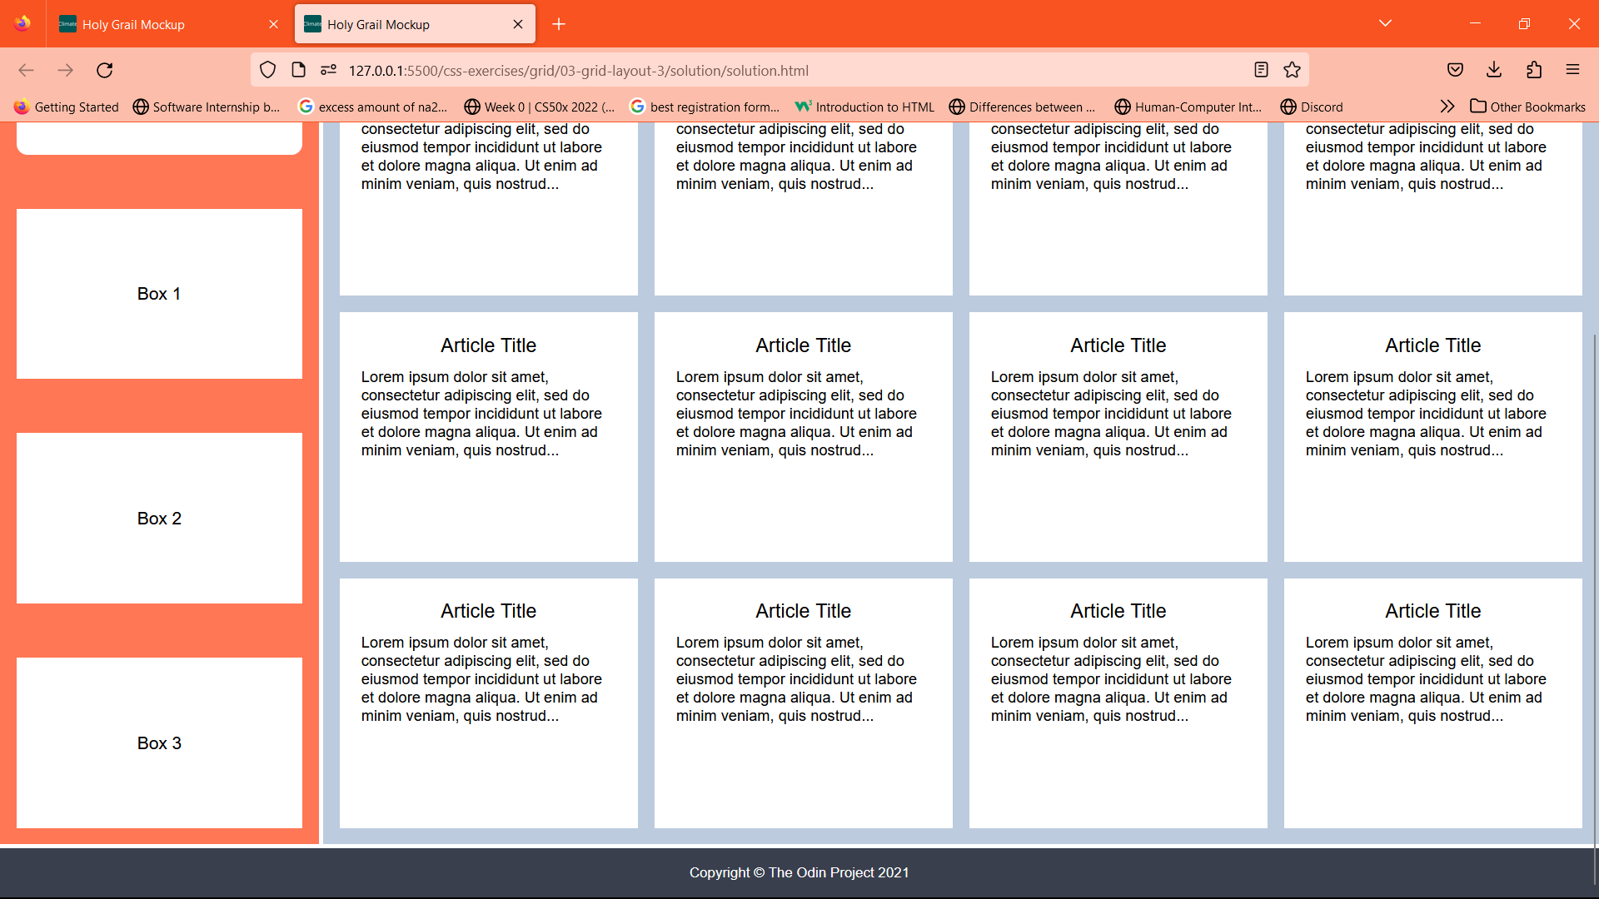The image size is (1599, 899).
Task: Open the Other Bookmarks folder
Action: (x=1528, y=107)
